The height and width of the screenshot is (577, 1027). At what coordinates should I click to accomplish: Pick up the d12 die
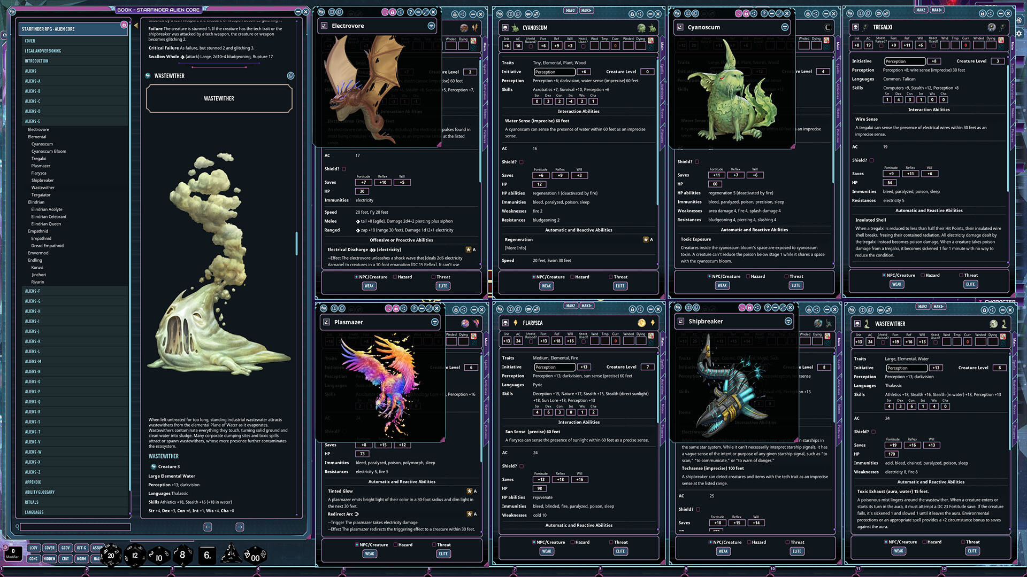(135, 556)
